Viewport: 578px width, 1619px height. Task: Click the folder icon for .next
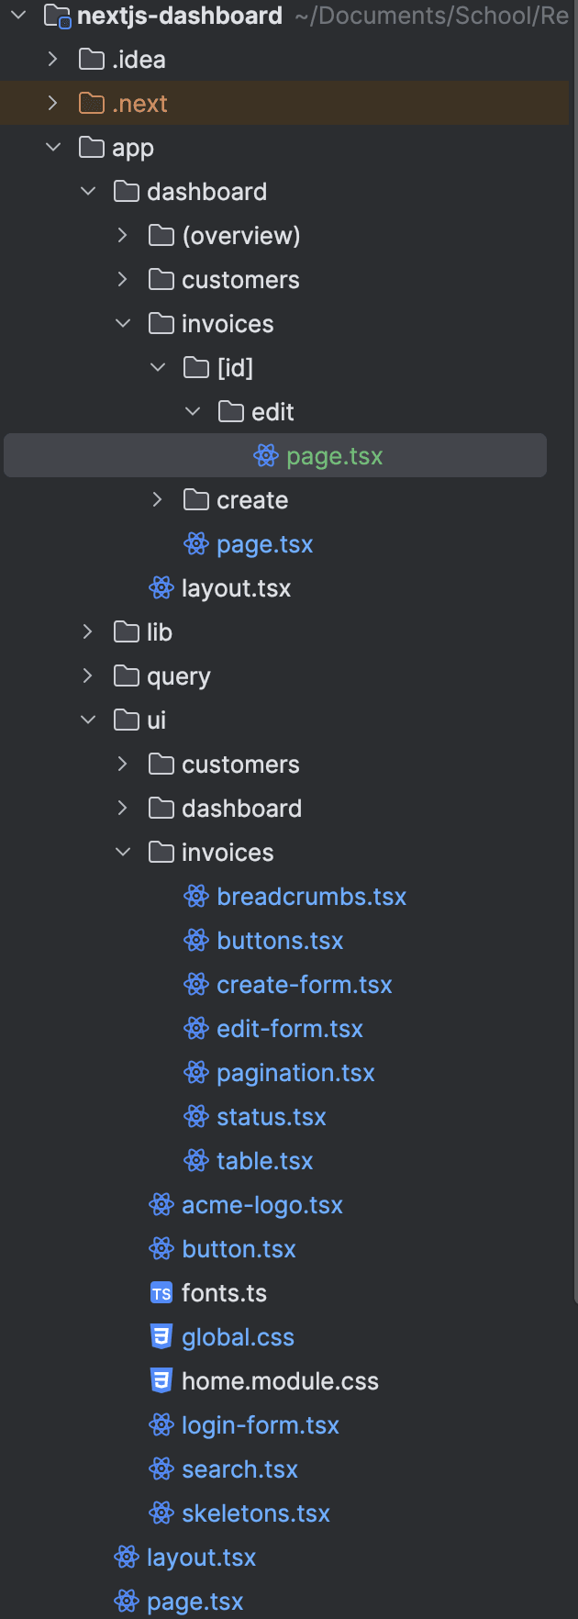92,104
